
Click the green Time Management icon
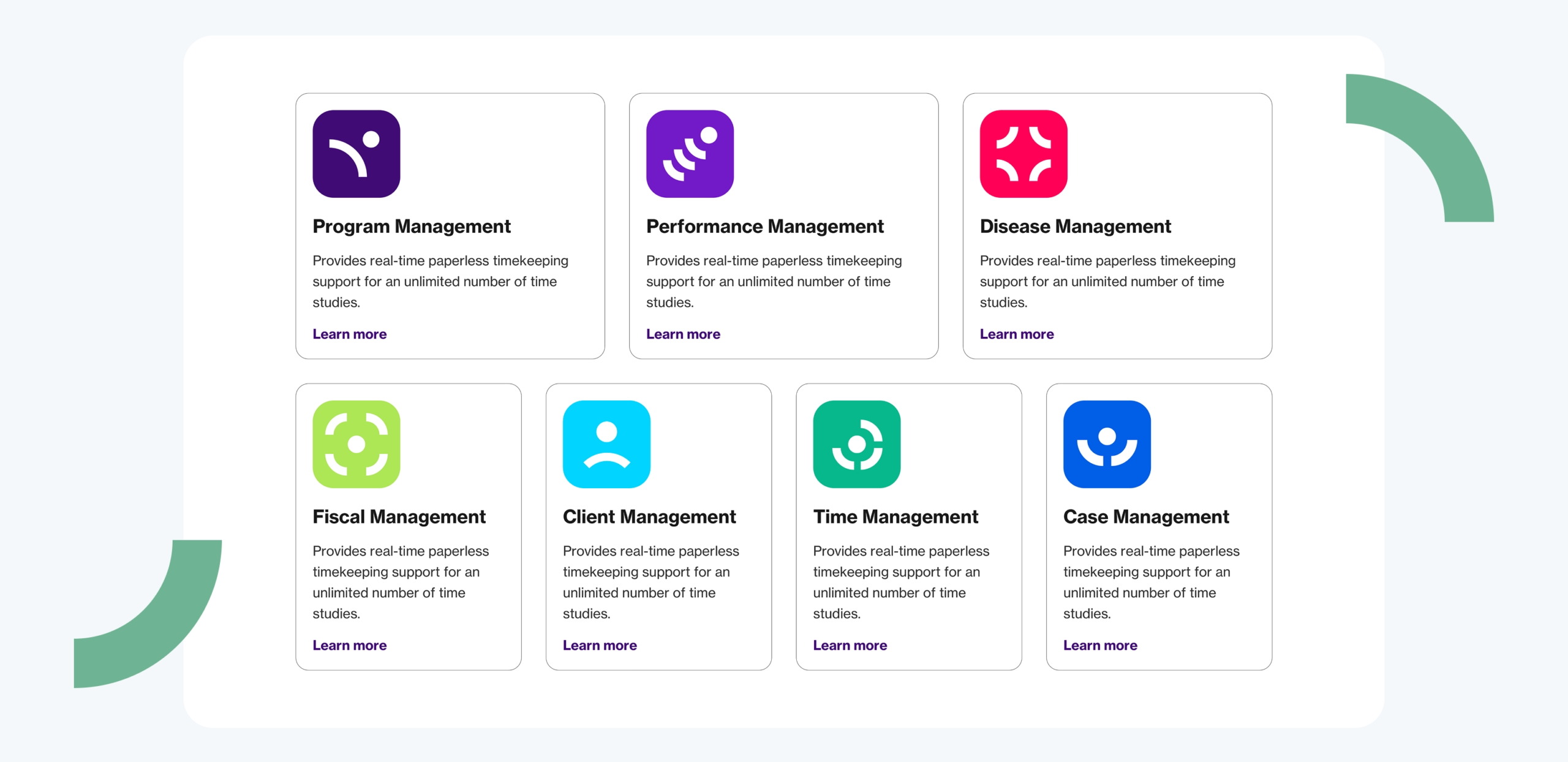[x=856, y=444]
